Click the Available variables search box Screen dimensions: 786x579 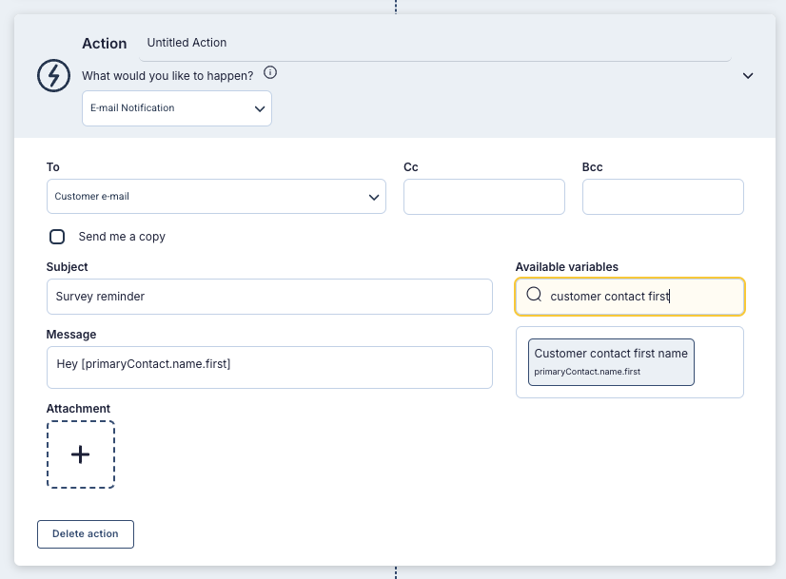coord(638,297)
